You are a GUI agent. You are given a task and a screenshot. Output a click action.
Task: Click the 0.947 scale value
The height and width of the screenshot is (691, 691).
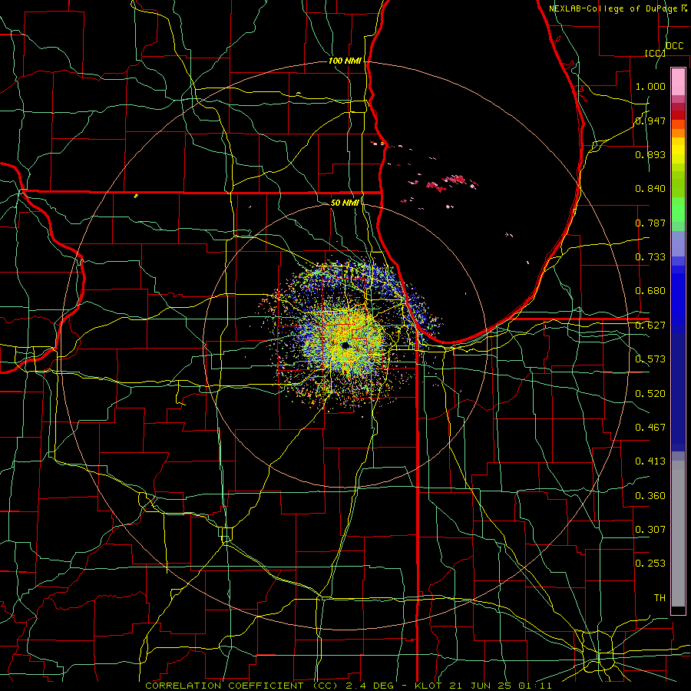coord(650,121)
